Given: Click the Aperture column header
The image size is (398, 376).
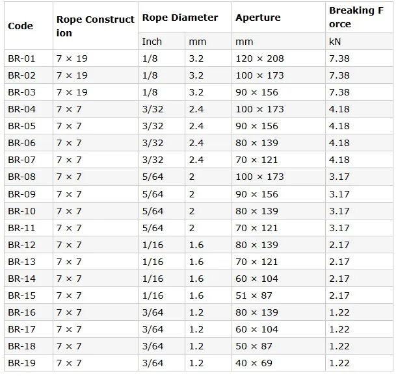Looking at the screenshot, I should pos(278,18).
